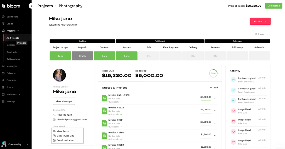Click the phone number (123) 123-1234
This screenshot has height=149, width=285.
(64, 115)
